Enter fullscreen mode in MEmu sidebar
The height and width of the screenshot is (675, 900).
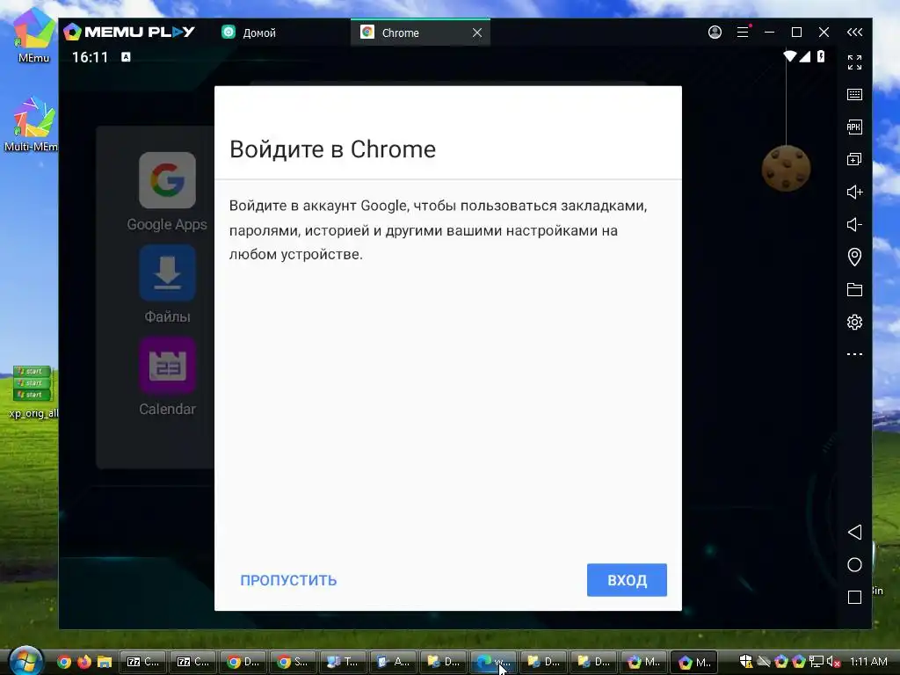point(854,62)
